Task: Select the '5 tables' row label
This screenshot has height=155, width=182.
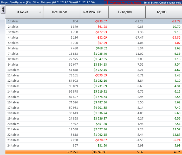Action: 13,43
